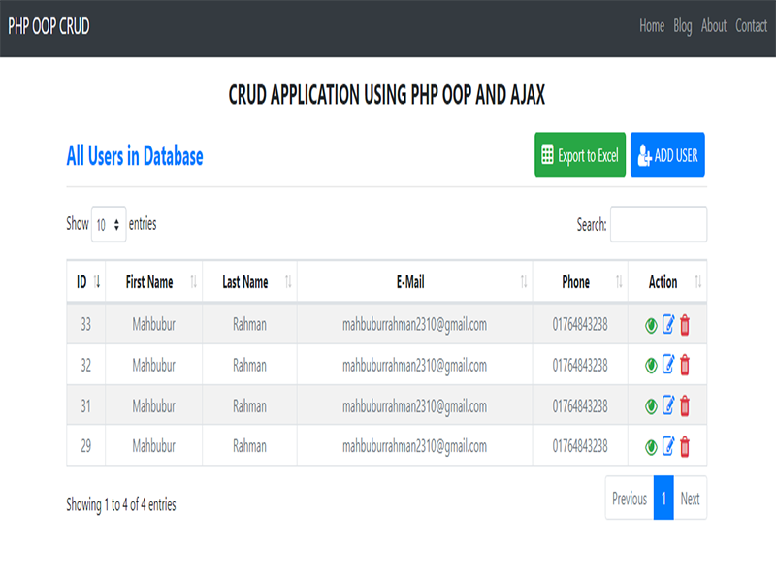The width and height of the screenshot is (776, 582).
Task: Edit user 31 using the pencil icon
Action: pyautogui.click(x=667, y=405)
